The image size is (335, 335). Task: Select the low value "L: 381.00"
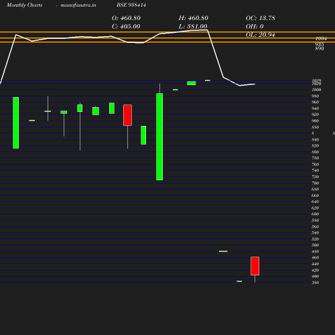pos(193,27)
